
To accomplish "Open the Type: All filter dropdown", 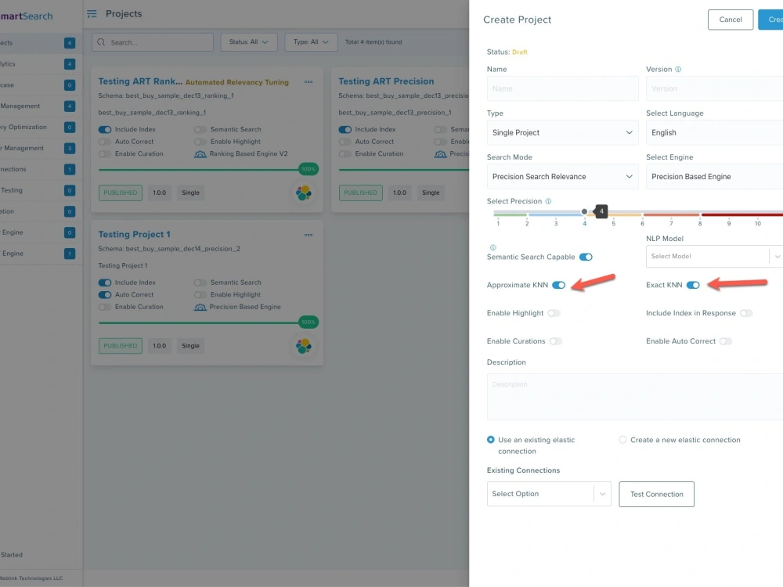I will click(x=311, y=42).
